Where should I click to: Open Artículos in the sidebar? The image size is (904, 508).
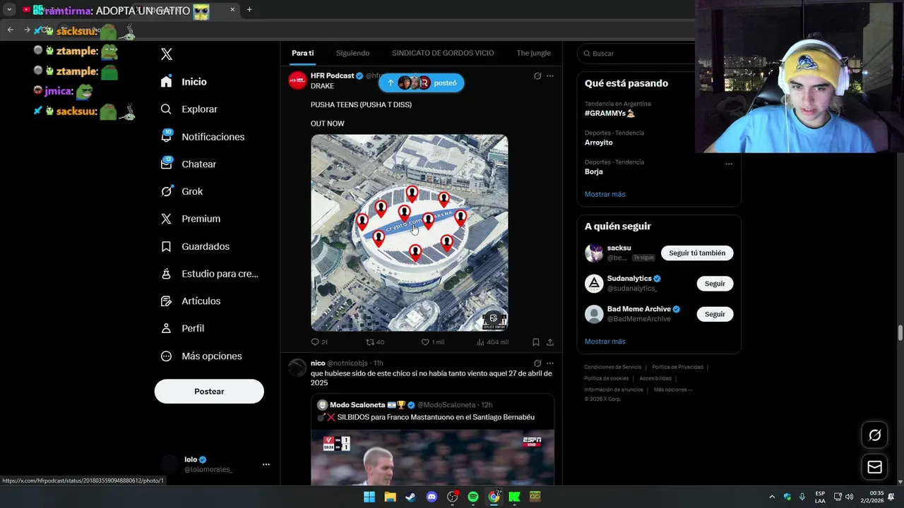coord(190,301)
